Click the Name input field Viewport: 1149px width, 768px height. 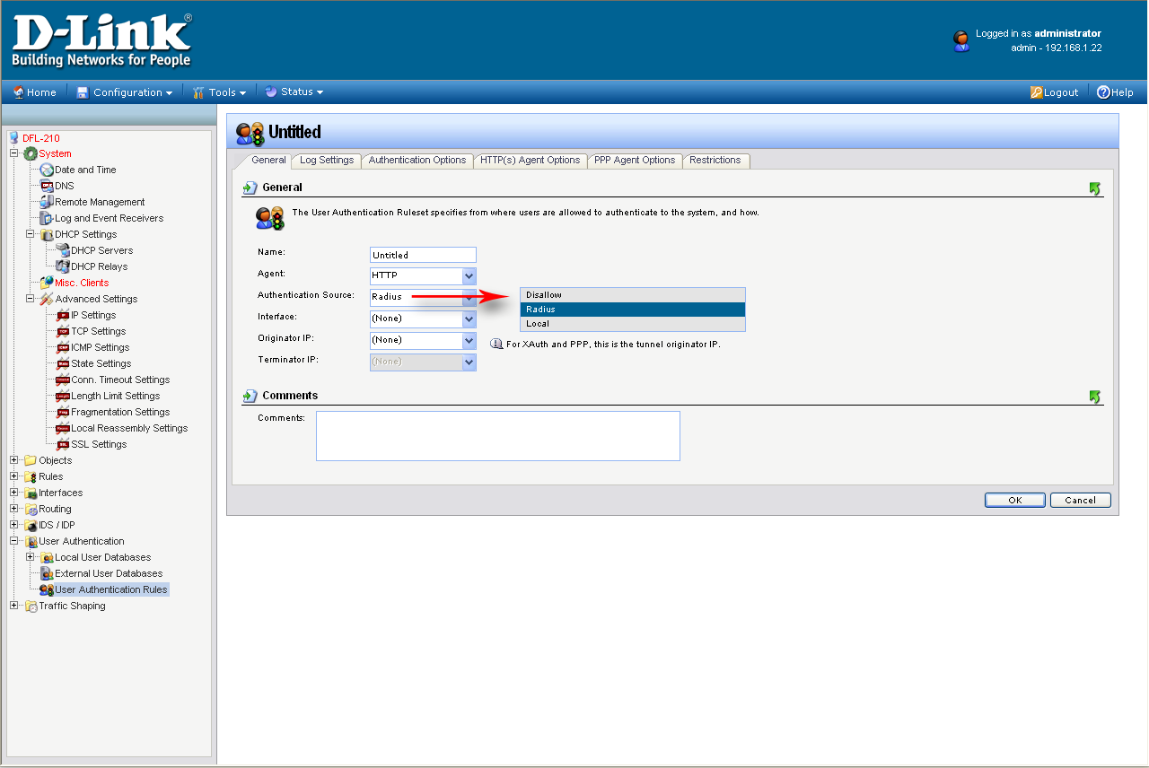pyautogui.click(x=423, y=256)
